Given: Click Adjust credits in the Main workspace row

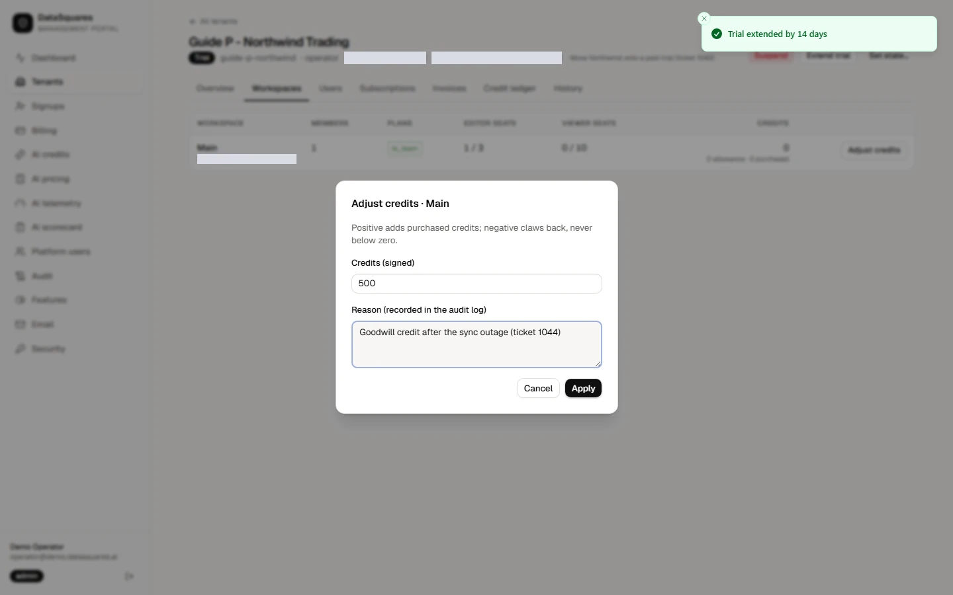Looking at the screenshot, I should (x=874, y=150).
